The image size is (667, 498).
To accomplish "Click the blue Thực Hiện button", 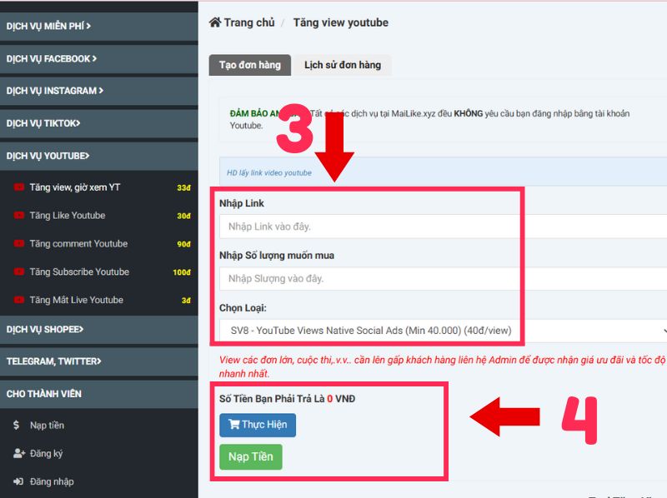I will tap(258, 425).
